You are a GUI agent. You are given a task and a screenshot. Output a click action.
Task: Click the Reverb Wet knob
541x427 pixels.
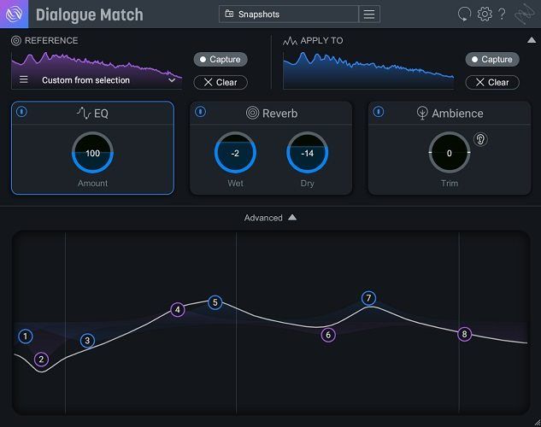click(235, 153)
